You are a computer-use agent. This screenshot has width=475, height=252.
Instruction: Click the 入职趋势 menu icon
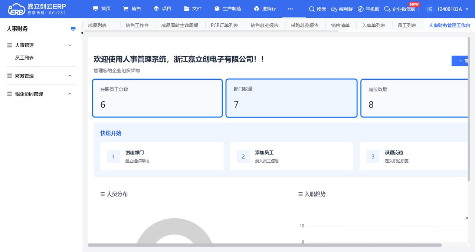point(301,194)
